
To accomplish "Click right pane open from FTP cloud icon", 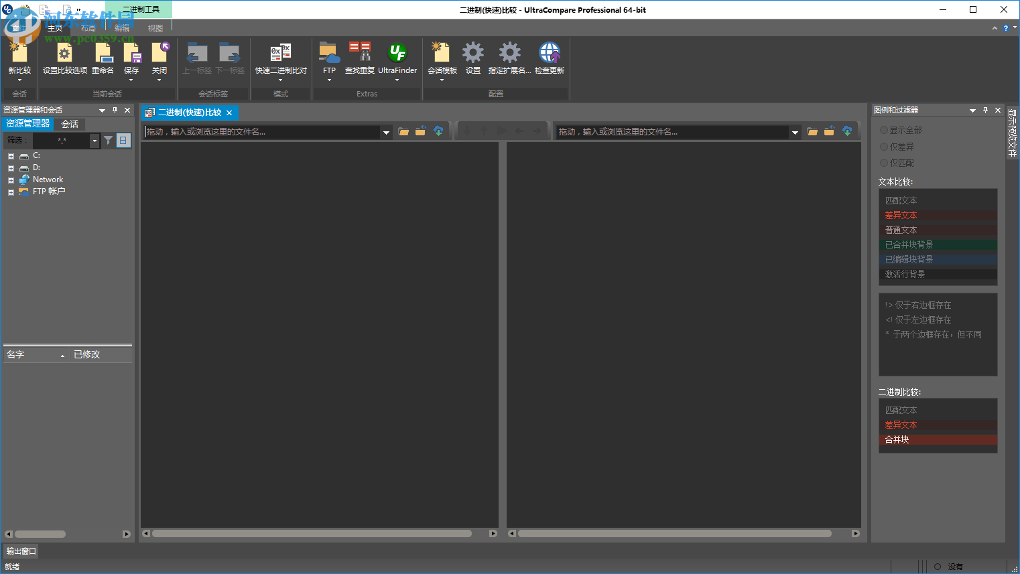I will click(x=847, y=131).
